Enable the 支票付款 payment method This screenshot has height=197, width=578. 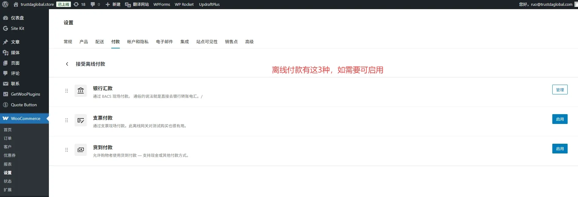[x=560, y=119]
